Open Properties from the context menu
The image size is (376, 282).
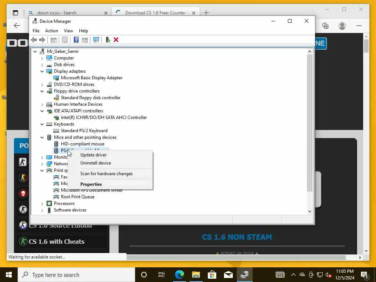coord(91,184)
